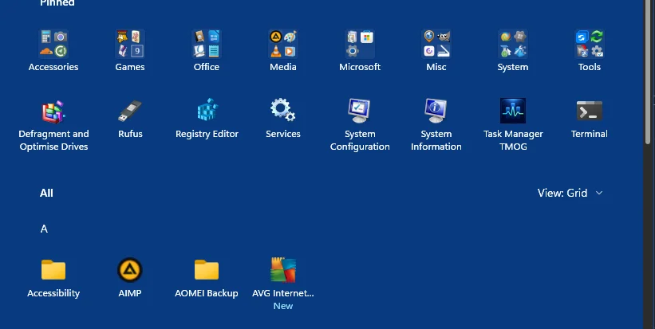Screen dimensions: 655x329
Task: Open the AOMEI Backup folder
Action: coord(207,278)
